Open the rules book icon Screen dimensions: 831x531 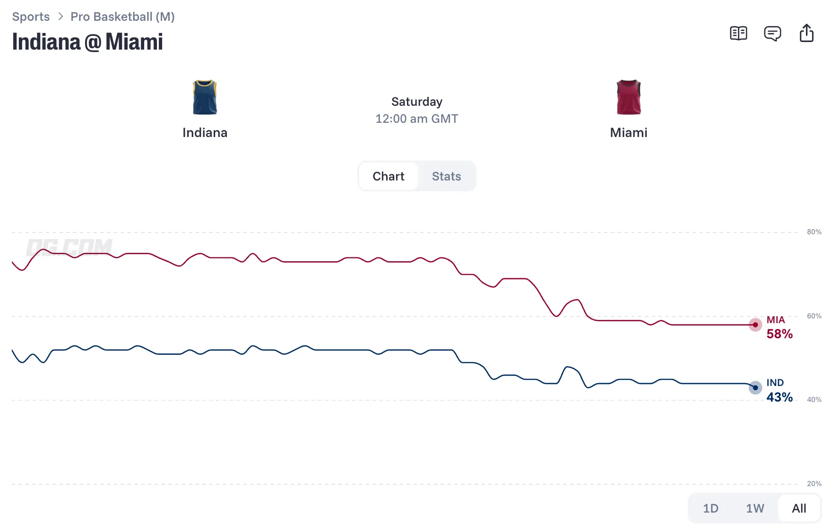tap(738, 34)
